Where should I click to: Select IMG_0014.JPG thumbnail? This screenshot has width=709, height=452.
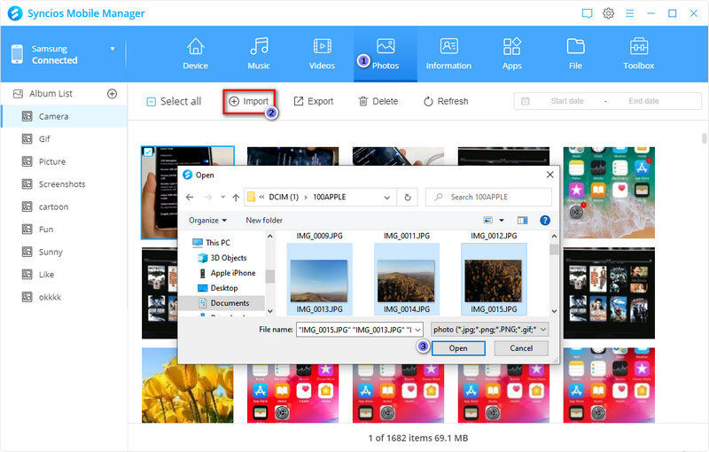pos(407,278)
